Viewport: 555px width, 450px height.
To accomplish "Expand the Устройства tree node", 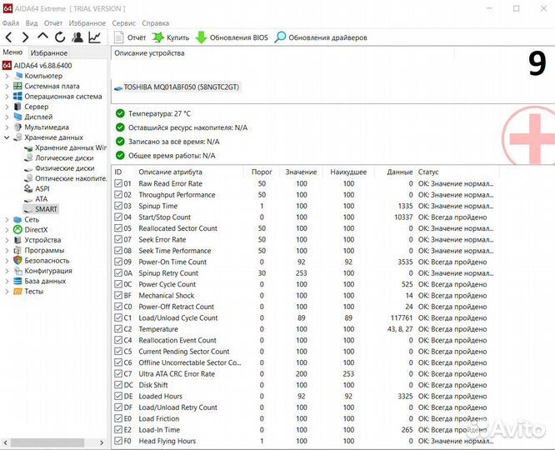I will pyautogui.click(x=7, y=240).
